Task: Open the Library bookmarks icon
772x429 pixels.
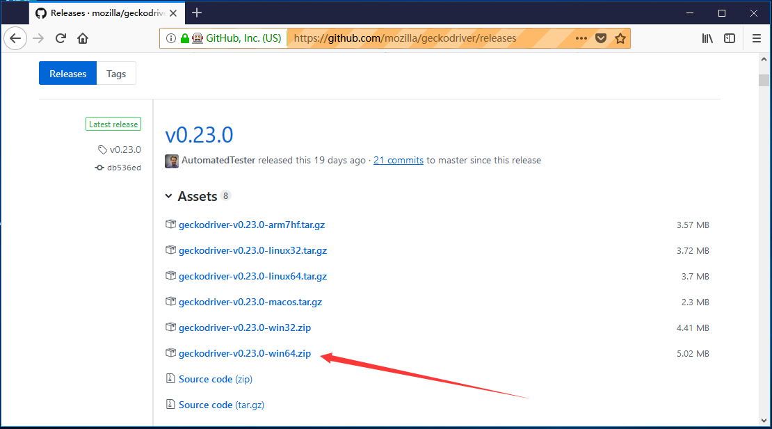Action: pos(707,38)
